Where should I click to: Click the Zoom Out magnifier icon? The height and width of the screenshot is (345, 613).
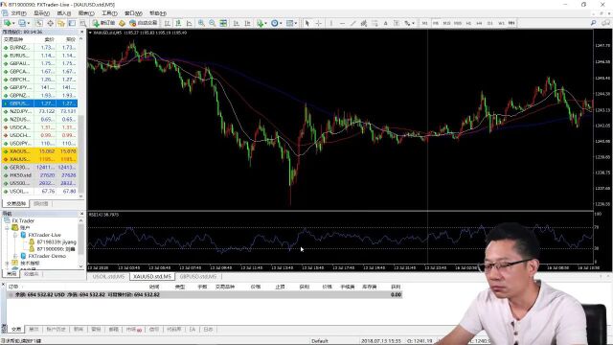pos(212,23)
